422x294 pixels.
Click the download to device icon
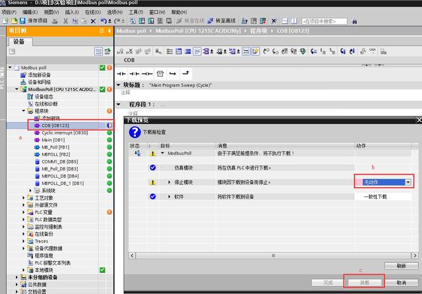(142, 20)
